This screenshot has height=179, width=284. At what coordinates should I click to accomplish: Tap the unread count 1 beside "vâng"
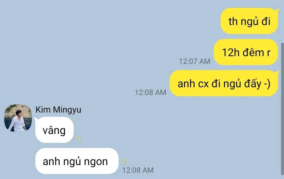click(79, 139)
